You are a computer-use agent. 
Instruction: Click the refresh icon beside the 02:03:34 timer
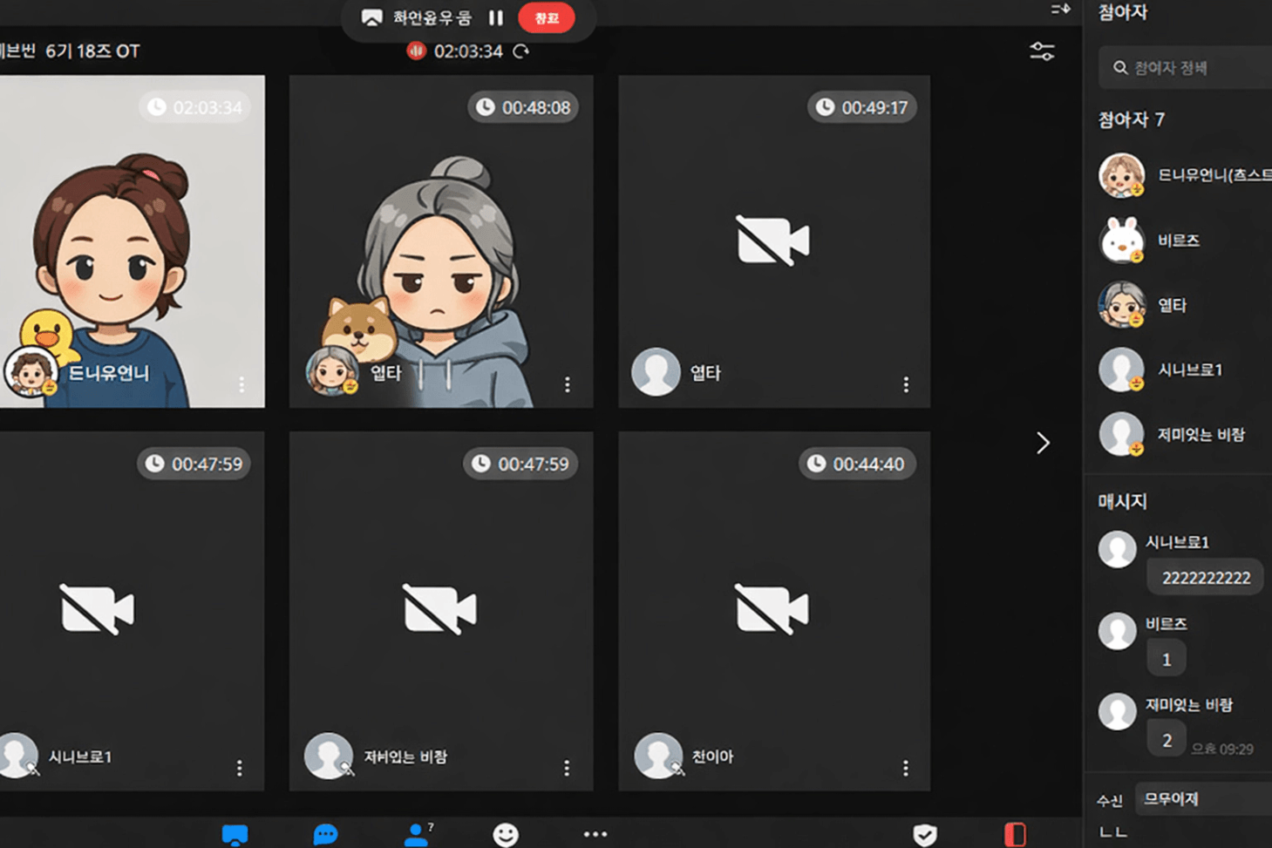coord(521,51)
